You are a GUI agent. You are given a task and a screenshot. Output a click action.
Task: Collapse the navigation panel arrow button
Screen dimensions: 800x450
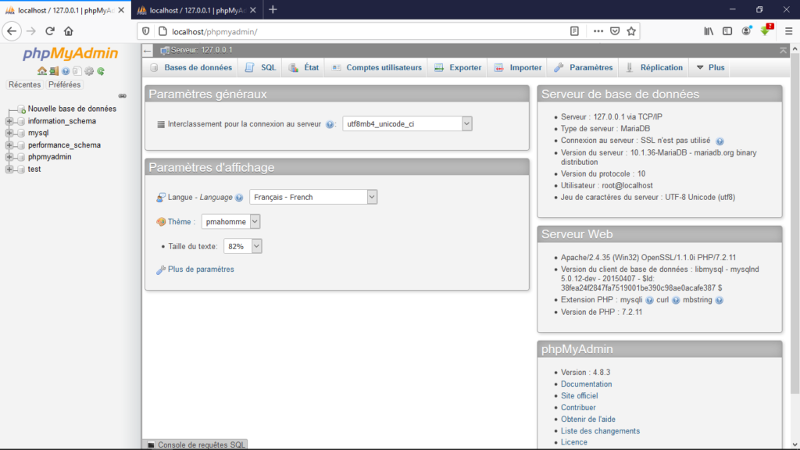[148, 51]
